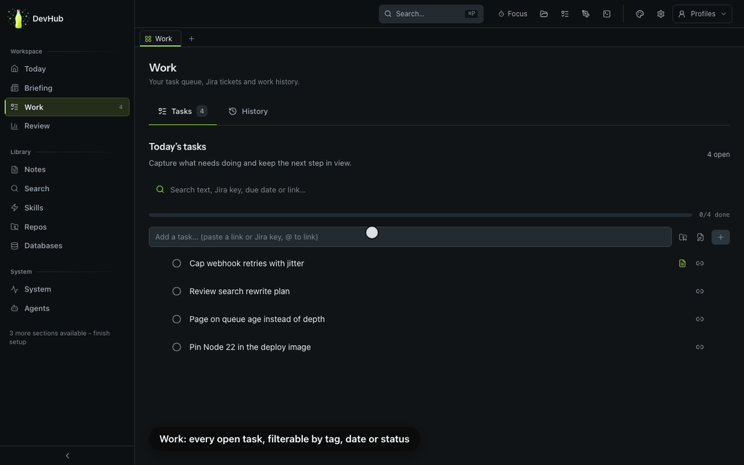This screenshot has height=465, width=744.
Task: Open the terminal icon in top toolbar
Action: tap(607, 14)
